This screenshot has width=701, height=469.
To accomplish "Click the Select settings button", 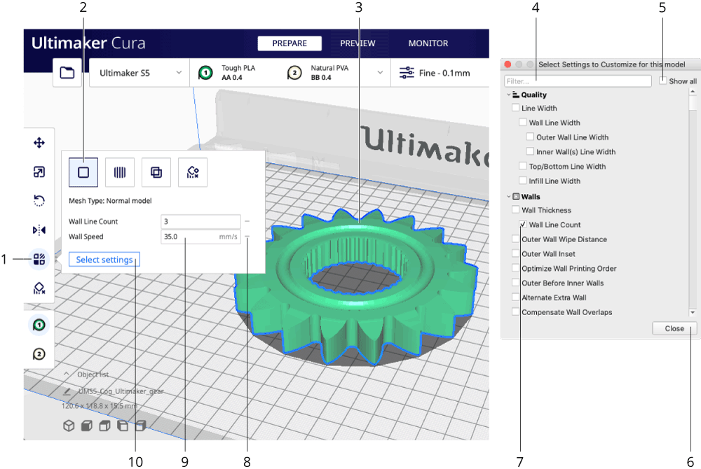I will [104, 259].
